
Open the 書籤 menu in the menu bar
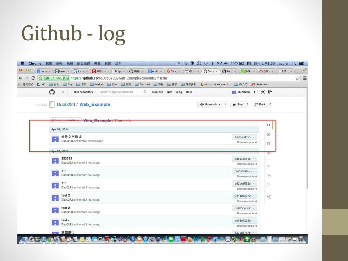click(97, 63)
